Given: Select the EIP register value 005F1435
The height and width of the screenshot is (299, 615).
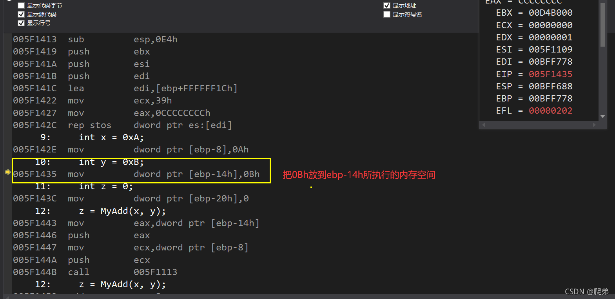Looking at the screenshot, I should click(x=550, y=74).
